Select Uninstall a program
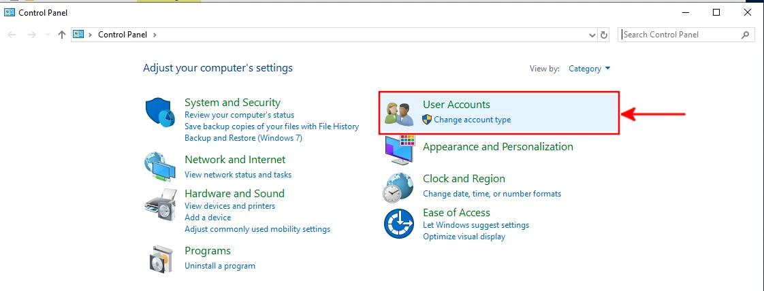The image size is (764, 291). [220, 266]
